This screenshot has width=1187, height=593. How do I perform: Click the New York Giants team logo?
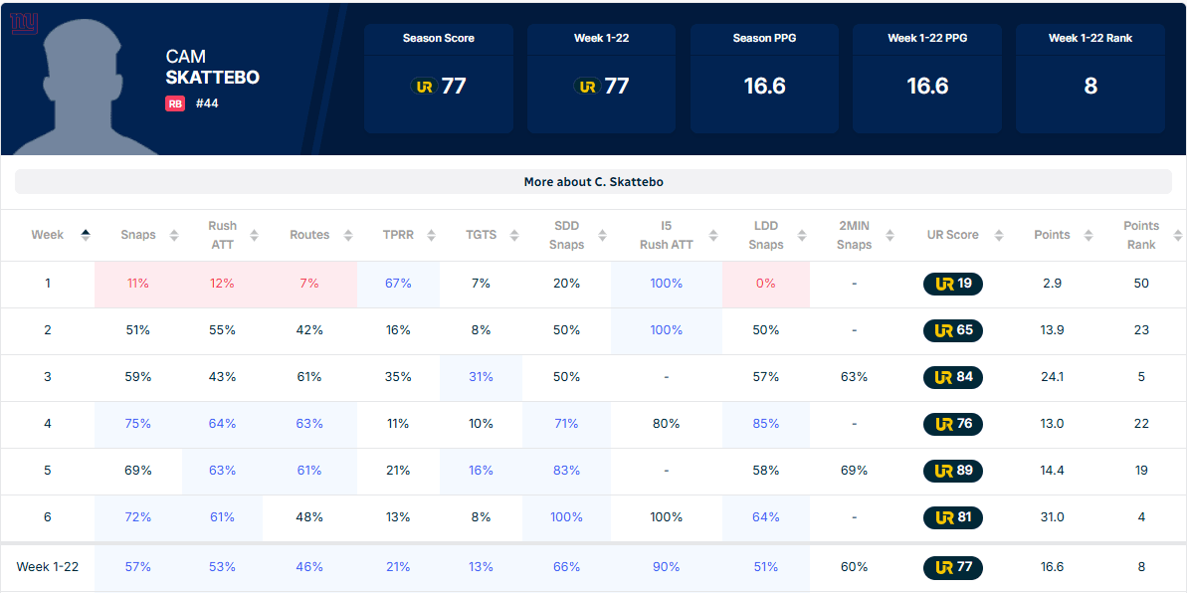click(x=23, y=23)
